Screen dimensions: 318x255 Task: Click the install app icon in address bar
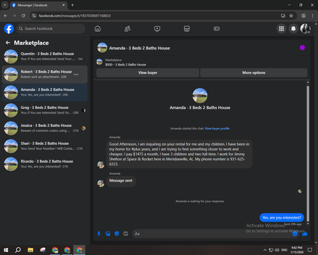(283, 16)
